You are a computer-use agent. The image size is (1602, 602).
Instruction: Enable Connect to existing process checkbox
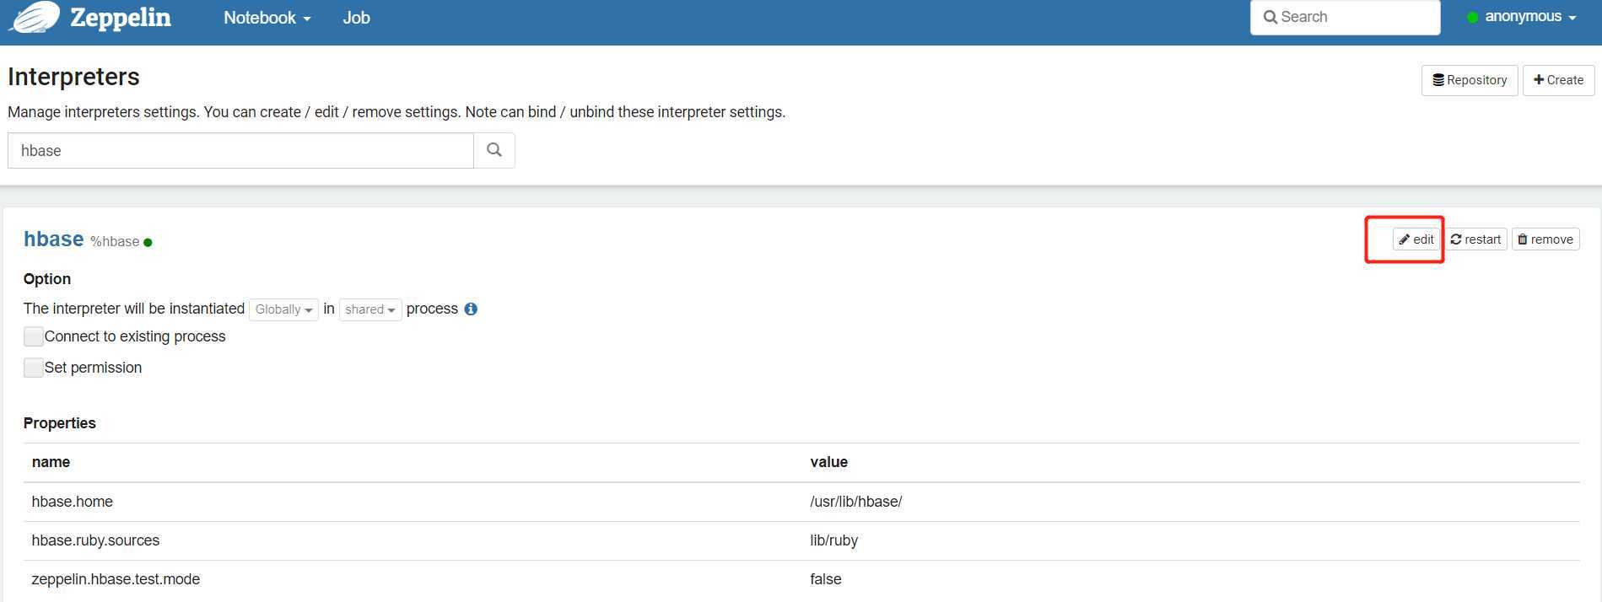point(34,336)
